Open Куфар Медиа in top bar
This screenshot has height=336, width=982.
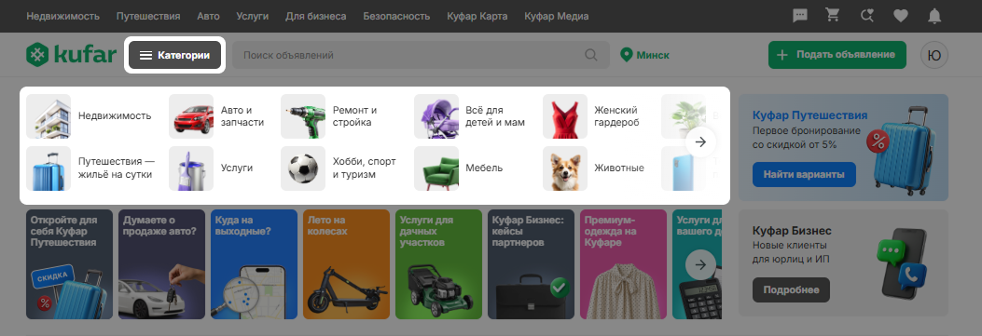557,16
